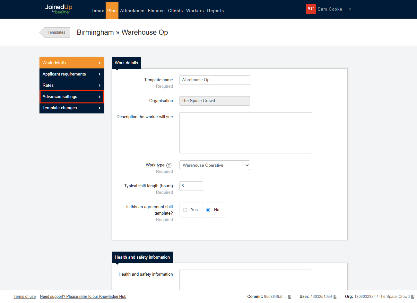Click the Template name input field
The image size is (417, 303).
click(x=214, y=80)
